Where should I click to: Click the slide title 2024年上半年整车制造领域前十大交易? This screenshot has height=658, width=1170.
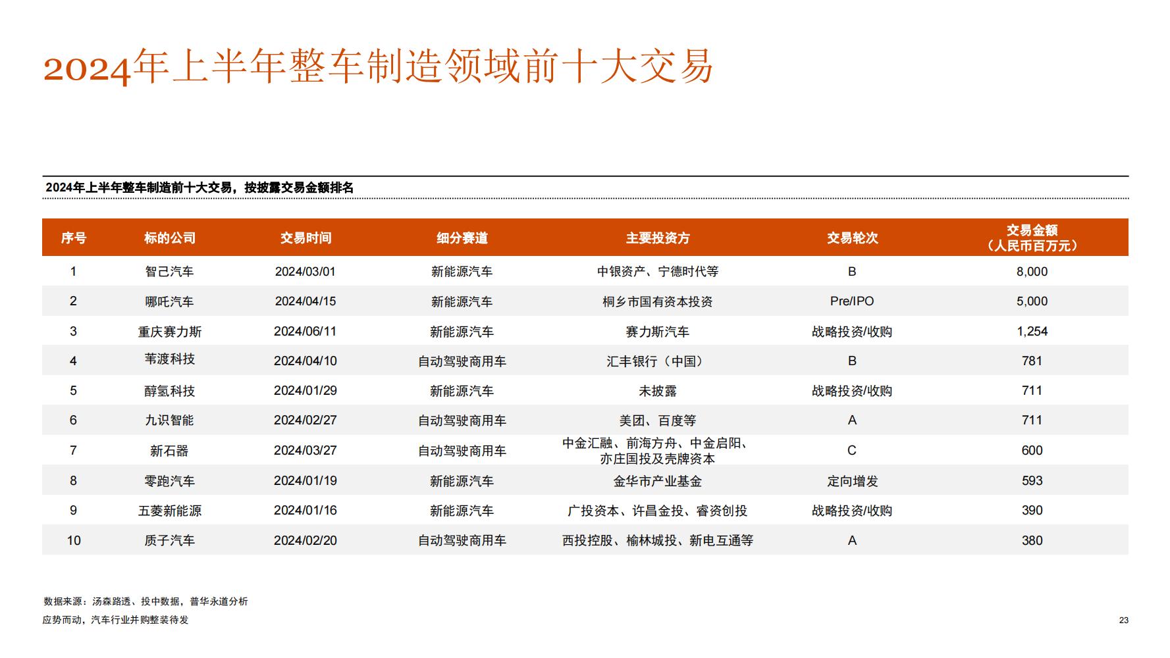(379, 66)
